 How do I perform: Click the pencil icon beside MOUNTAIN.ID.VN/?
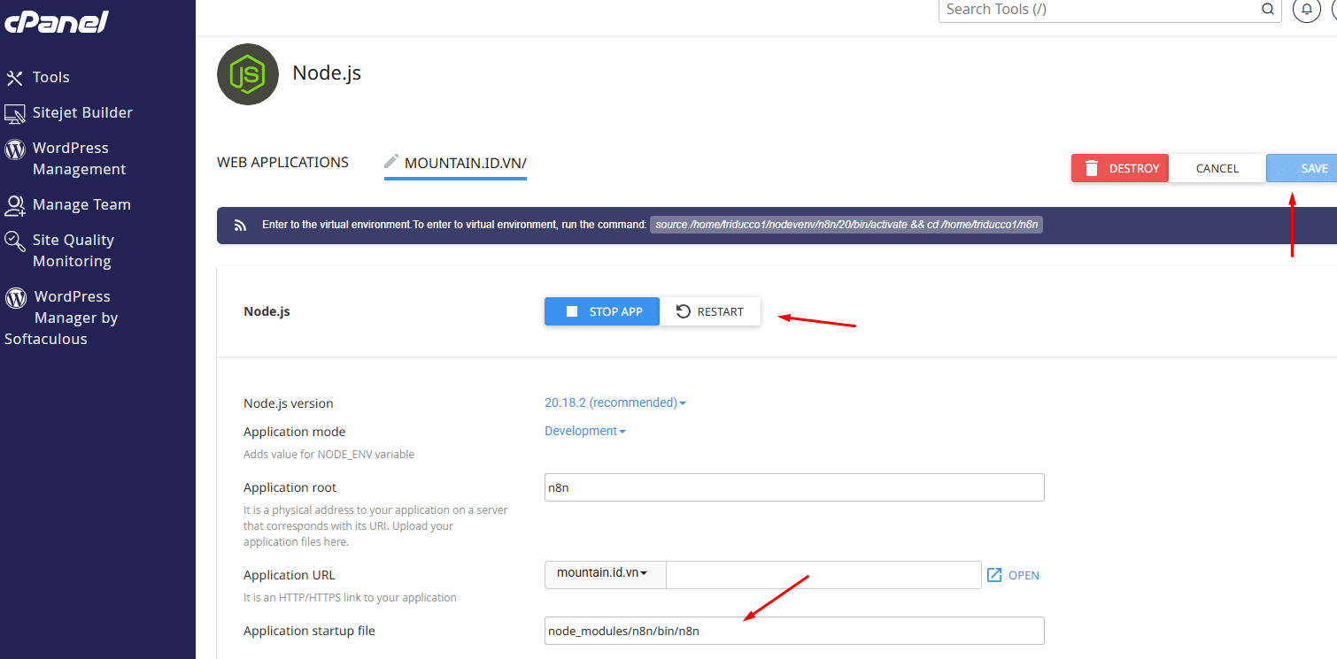point(391,162)
